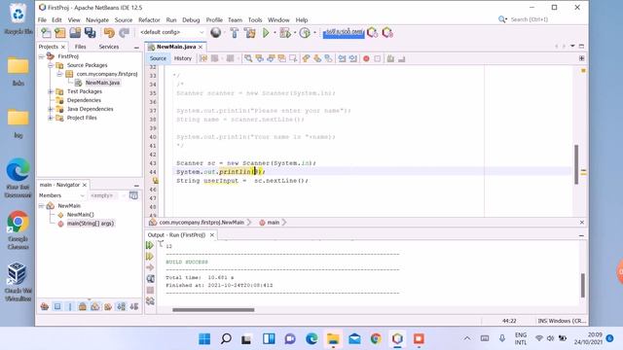Select main(String[] args) in Navigator
The height and width of the screenshot is (350, 623).
[91, 224]
